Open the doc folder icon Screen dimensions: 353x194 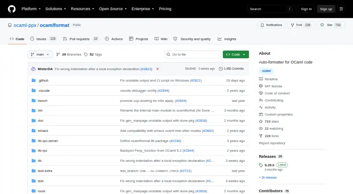[34, 121]
